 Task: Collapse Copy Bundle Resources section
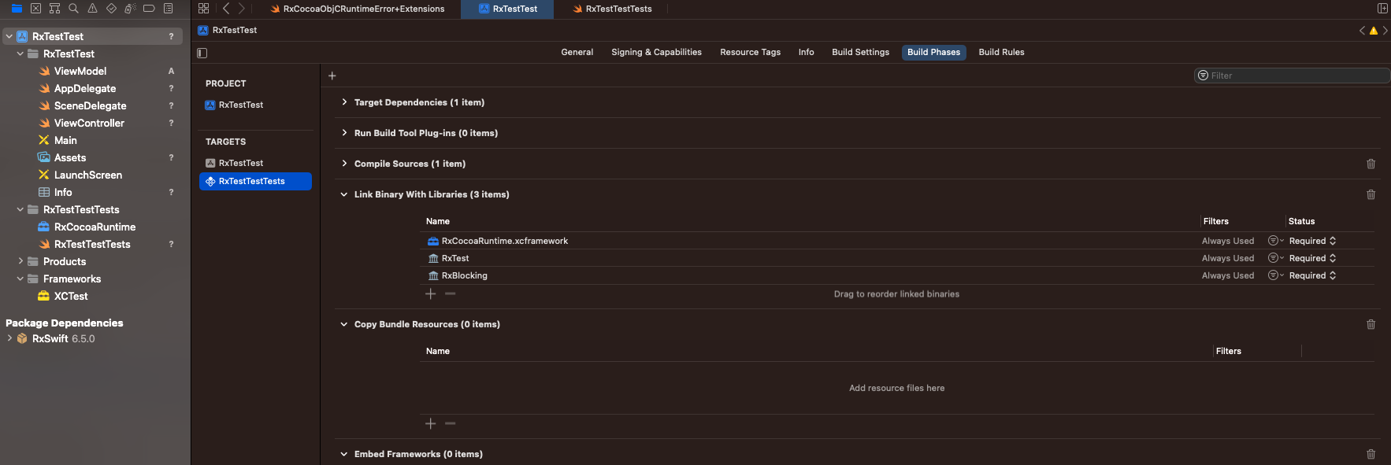pyautogui.click(x=344, y=324)
